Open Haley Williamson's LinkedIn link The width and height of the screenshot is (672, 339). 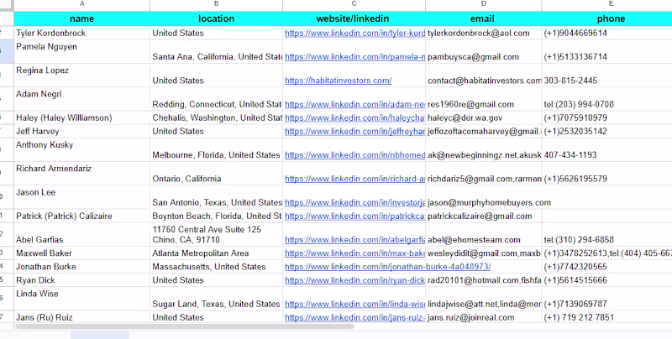pos(354,117)
